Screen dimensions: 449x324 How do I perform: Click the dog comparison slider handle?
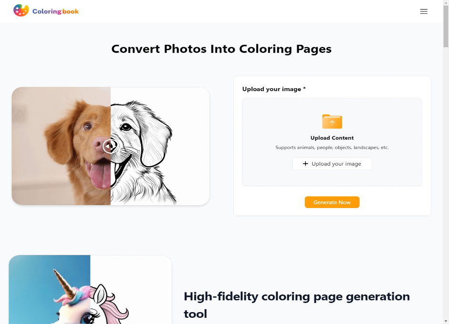pos(111,146)
